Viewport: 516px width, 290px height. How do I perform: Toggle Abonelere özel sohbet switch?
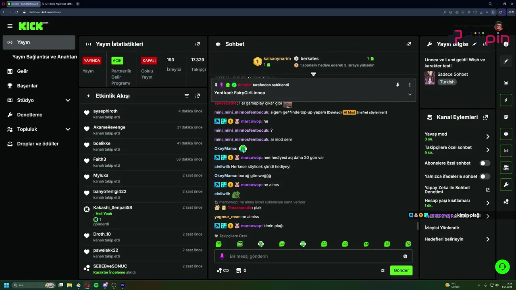point(485,163)
